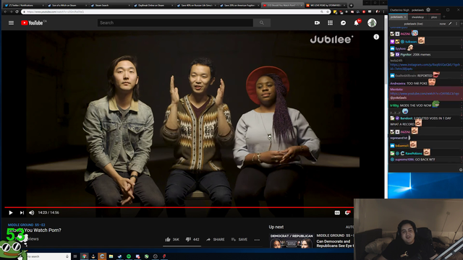The height and width of the screenshot is (260, 463).
Task: Switch to the Twitter Notifications tab
Action: click(24, 5)
